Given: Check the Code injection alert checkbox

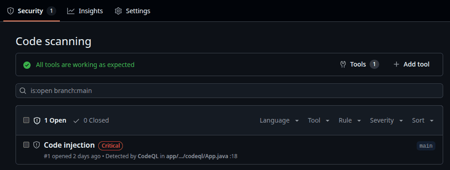Looking at the screenshot, I should pos(26,145).
